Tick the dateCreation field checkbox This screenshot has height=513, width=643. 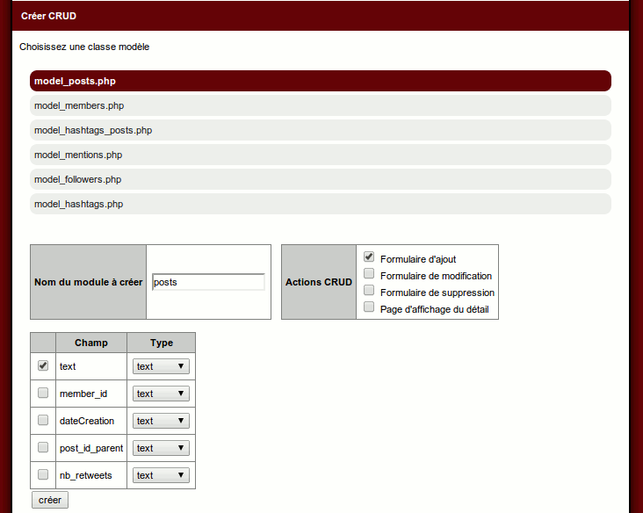click(x=43, y=420)
